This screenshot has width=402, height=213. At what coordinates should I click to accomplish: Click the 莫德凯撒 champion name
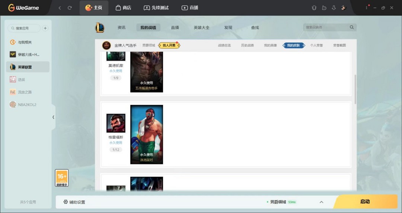pyautogui.click(x=116, y=66)
